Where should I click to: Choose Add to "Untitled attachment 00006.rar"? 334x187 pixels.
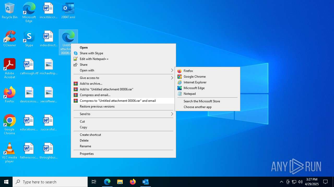(123, 89)
